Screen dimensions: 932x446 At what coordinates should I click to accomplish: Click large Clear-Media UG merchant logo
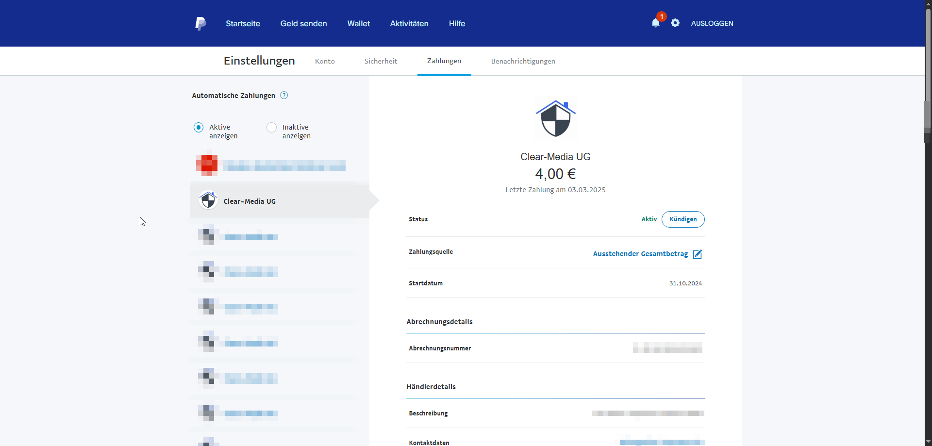(555, 119)
